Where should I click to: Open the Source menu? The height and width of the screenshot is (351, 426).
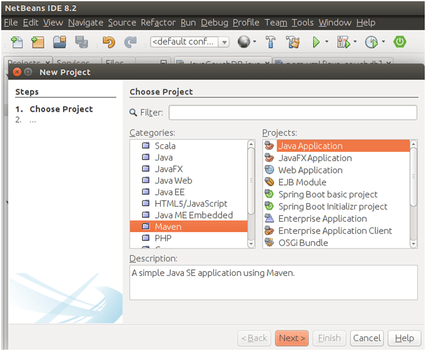click(122, 22)
